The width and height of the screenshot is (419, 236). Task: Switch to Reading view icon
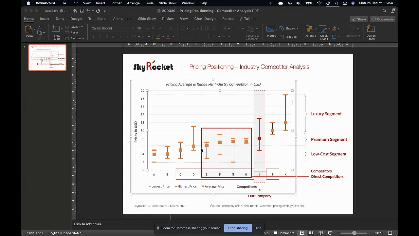pos(321,233)
